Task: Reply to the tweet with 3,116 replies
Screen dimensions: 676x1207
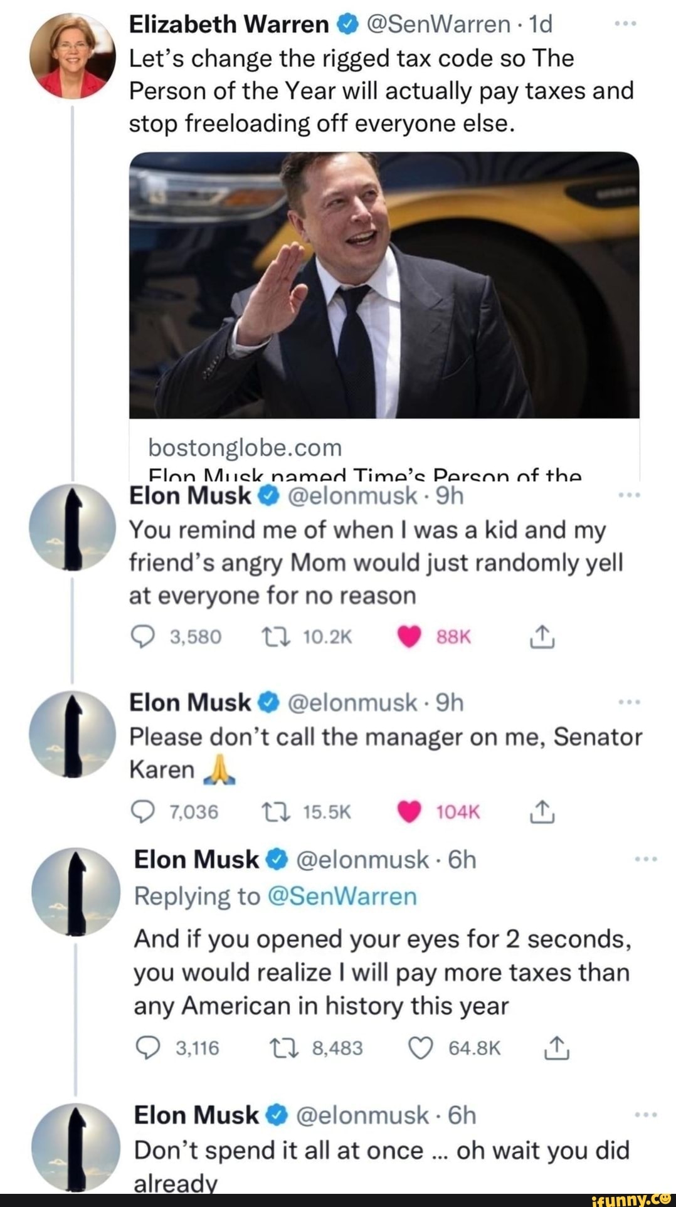Action: pos(147,1048)
